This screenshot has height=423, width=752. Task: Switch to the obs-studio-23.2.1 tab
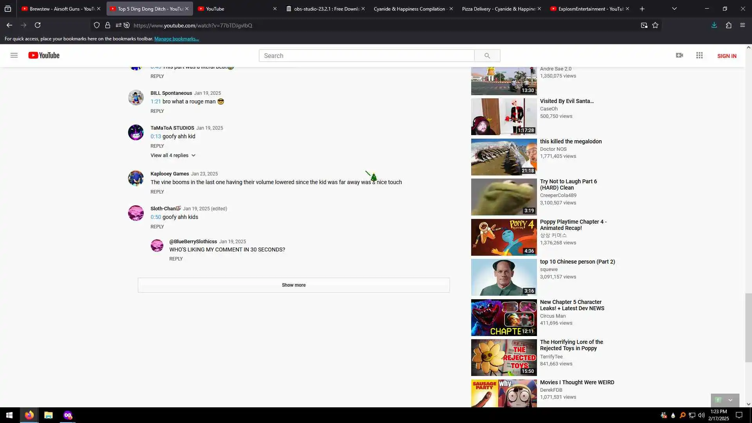coord(325,9)
